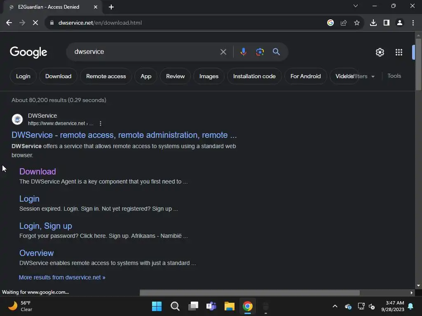The image size is (422, 316).
Task: Open Task View on taskbar
Action: 193,306
